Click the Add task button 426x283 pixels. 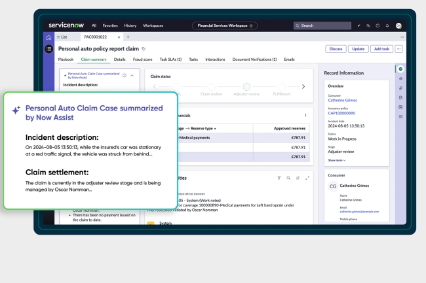click(380, 49)
